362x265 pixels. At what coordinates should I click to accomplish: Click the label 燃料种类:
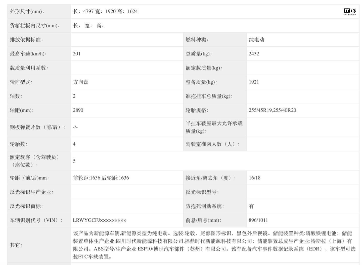[197, 40]
